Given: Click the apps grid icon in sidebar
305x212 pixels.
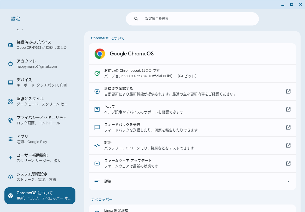Looking at the screenshot, I should tap(11, 139).
